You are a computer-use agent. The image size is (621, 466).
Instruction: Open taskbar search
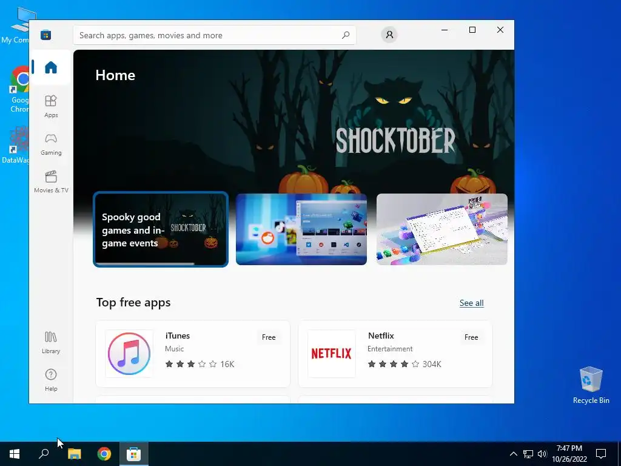coord(44,454)
